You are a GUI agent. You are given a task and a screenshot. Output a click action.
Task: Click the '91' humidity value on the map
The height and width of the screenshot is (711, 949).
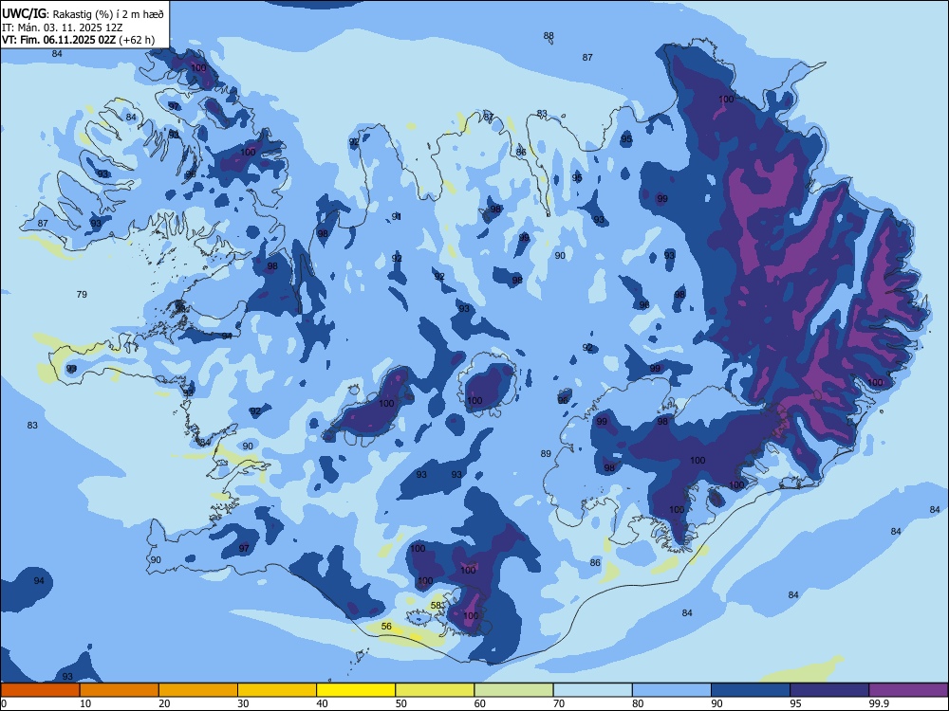397,216
